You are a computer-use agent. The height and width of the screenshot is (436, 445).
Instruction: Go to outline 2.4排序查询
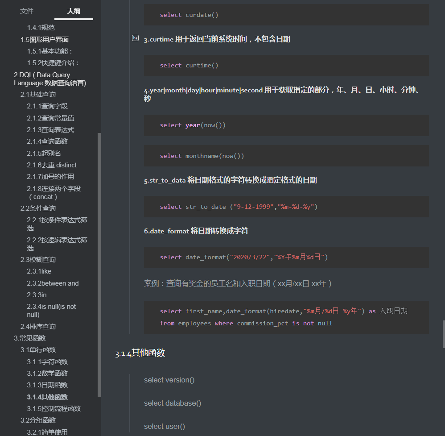point(38,327)
